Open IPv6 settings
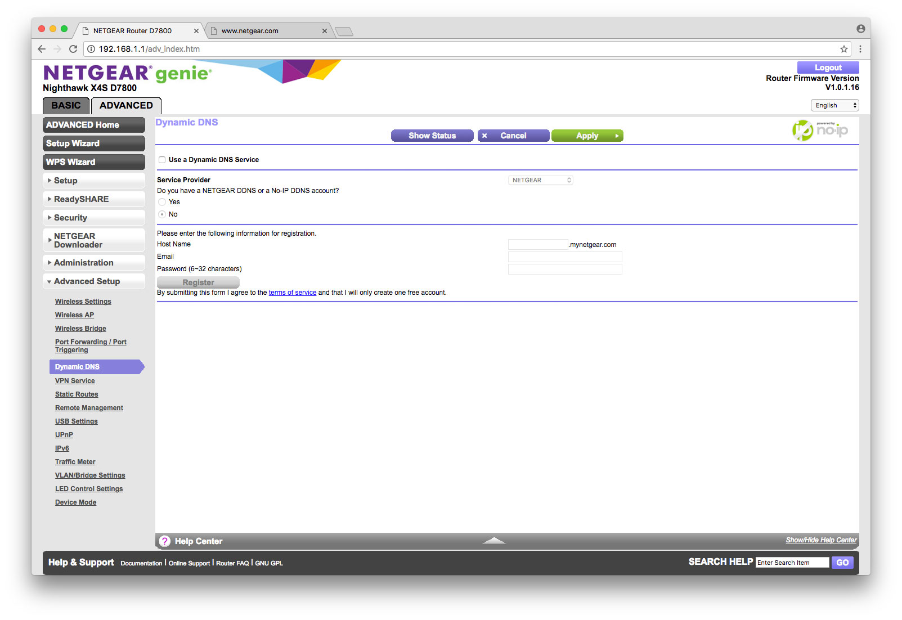The width and height of the screenshot is (902, 620). pos(62,448)
